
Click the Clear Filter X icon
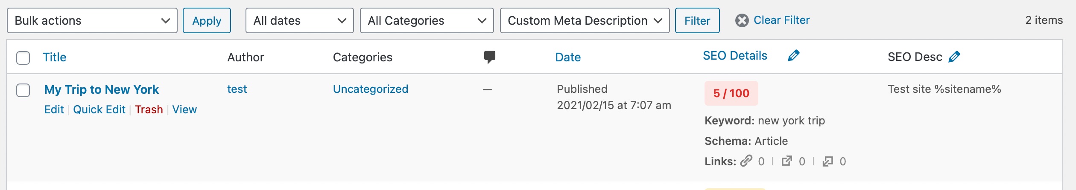(742, 20)
